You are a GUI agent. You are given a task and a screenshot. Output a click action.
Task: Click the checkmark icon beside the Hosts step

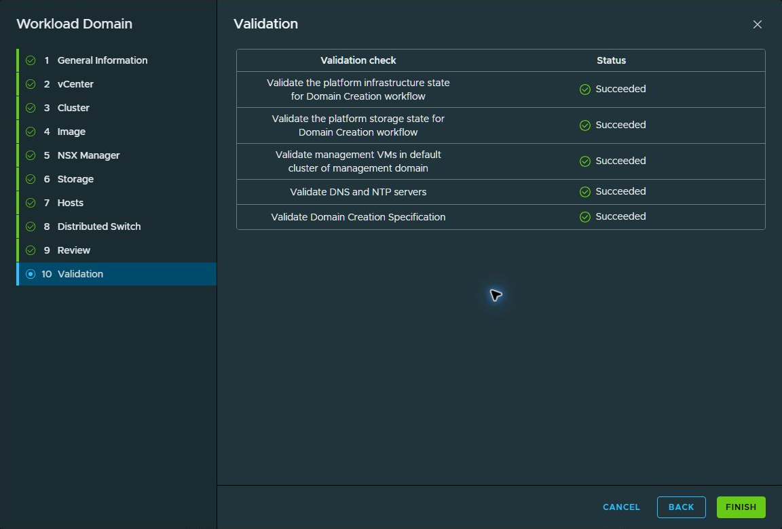pos(31,203)
